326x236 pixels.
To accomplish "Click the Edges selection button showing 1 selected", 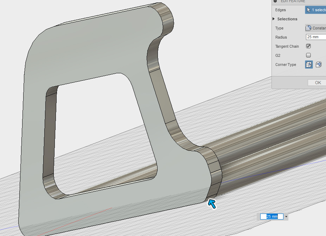I will click(x=315, y=10).
